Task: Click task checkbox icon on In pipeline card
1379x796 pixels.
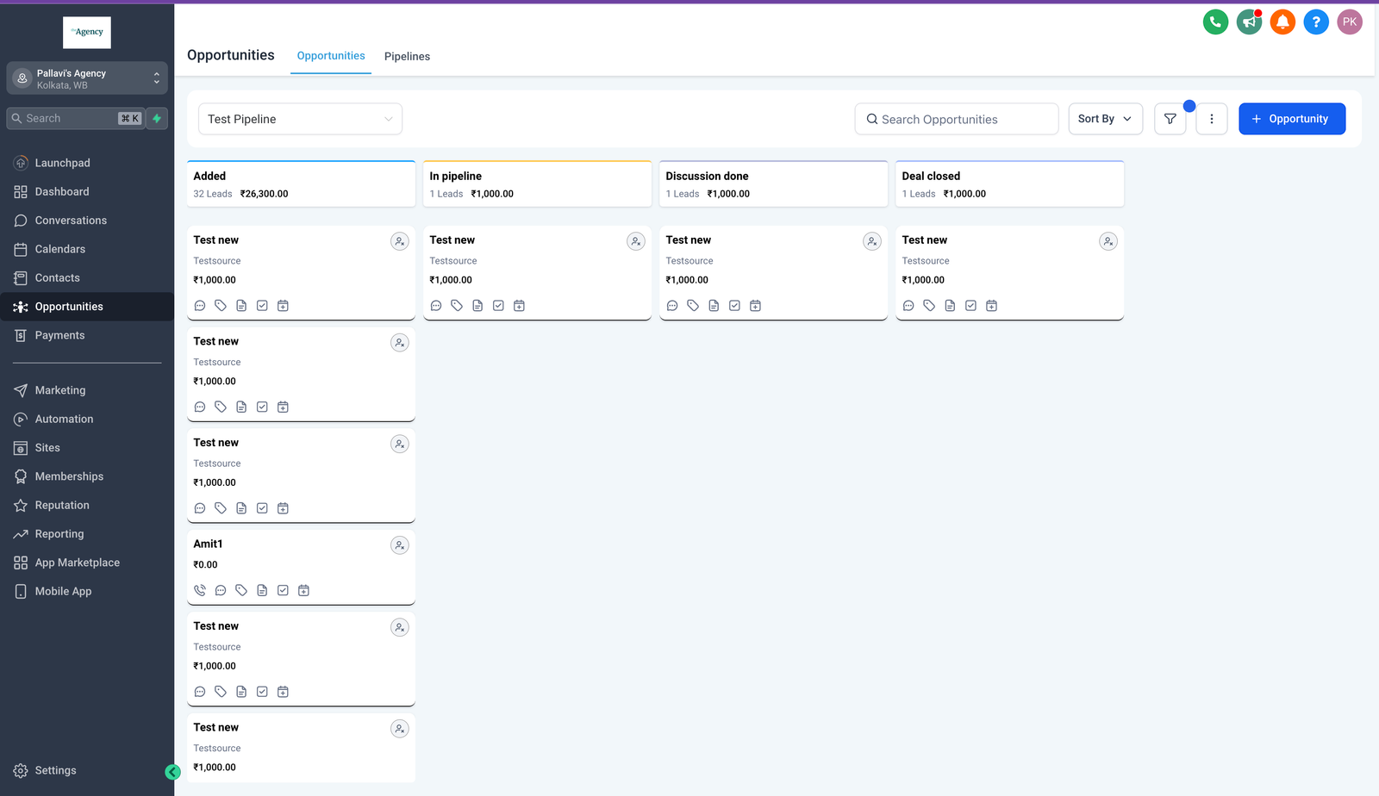Action: [498, 306]
